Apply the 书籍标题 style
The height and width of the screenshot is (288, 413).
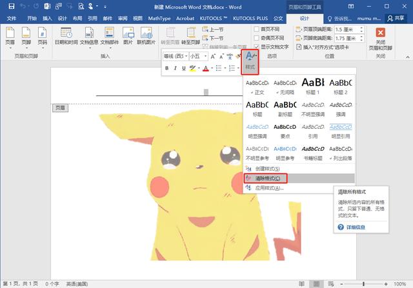pos(312,153)
